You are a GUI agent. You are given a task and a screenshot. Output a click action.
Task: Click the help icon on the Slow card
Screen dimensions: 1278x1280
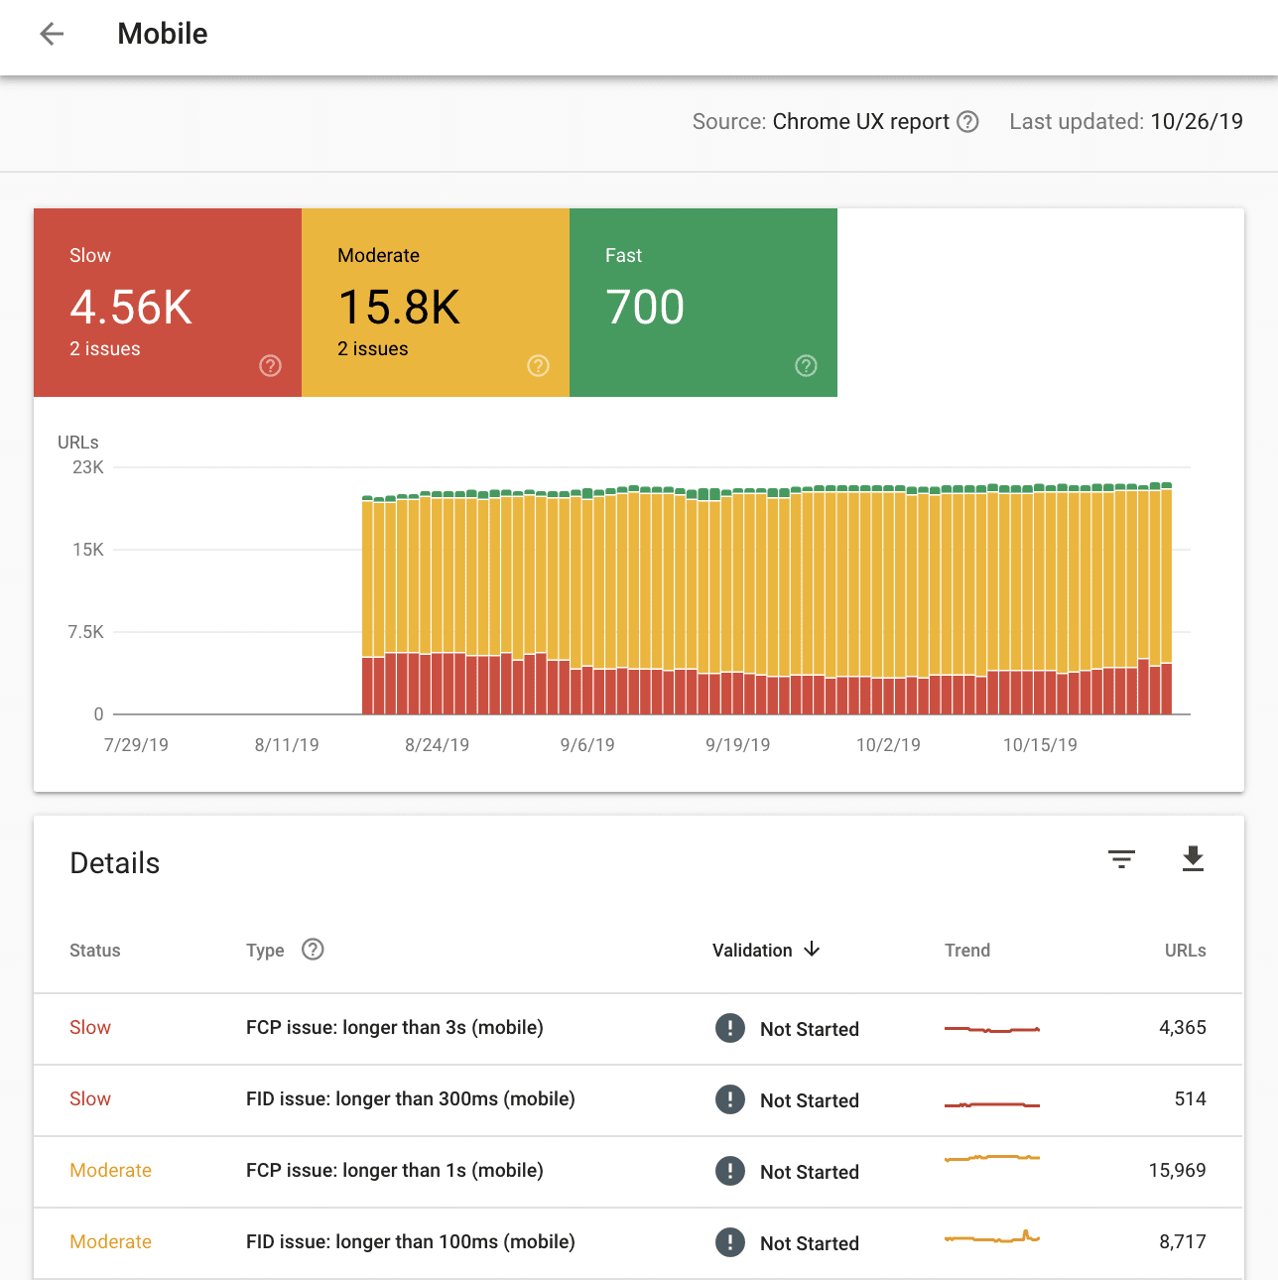click(x=270, y=365)
